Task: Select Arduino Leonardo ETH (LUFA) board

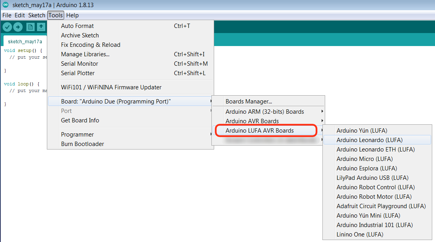Action: tap(377, 149)
